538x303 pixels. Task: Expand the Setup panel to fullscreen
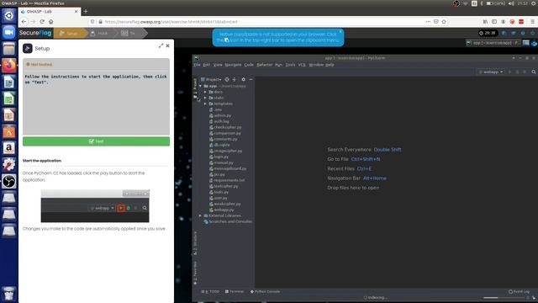161,45
